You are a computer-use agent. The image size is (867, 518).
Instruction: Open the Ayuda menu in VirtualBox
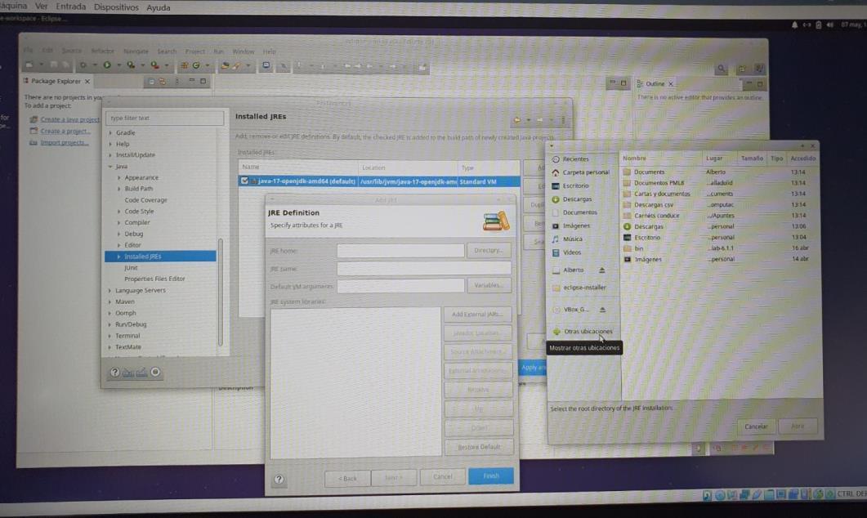(159, 7)
